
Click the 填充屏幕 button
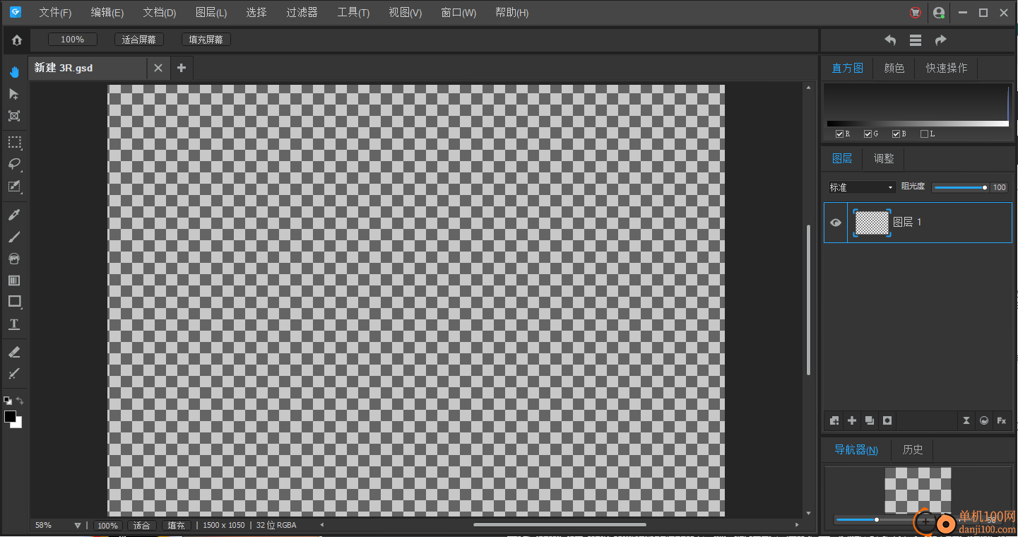[x=206, y=40]
